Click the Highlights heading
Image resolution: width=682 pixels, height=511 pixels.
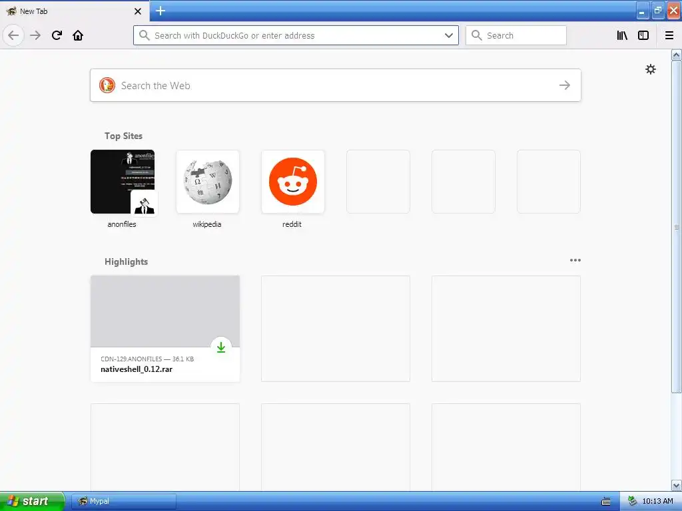pyautogui.click(x=126, y=261)
